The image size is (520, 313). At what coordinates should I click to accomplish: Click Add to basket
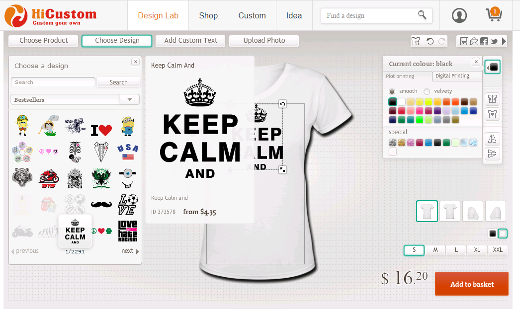pyautogui.click(x=472, y=284)
